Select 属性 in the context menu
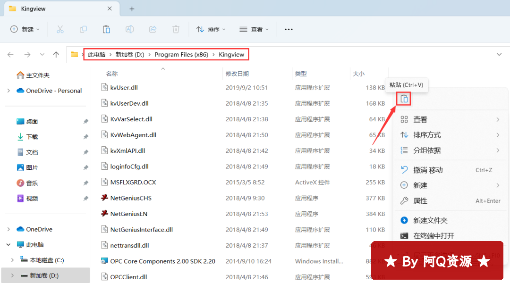Screen dimensions: 510x283 (420, 201)
